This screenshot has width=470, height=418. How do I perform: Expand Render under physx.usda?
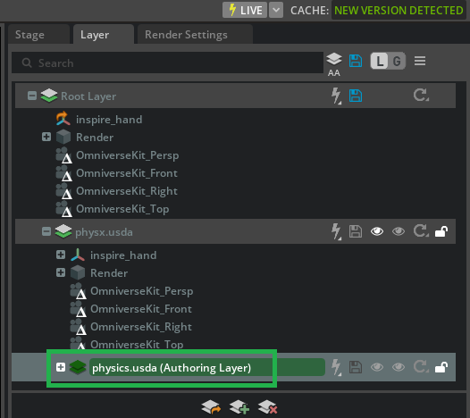click(x=61, y=272)
